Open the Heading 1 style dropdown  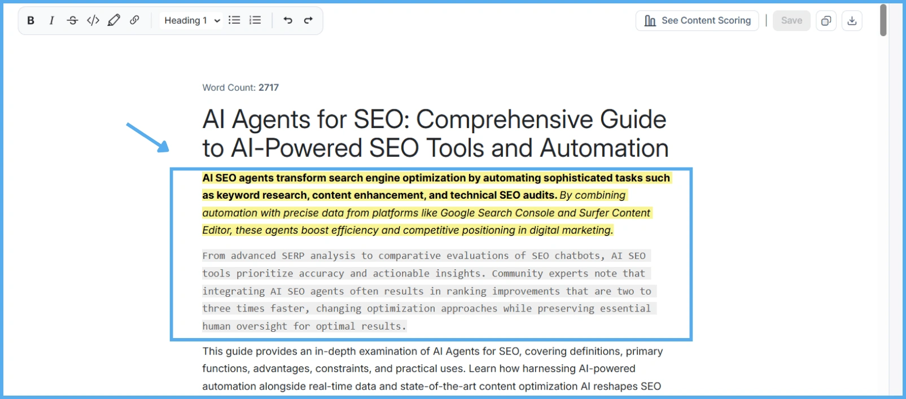coord(191,20)
